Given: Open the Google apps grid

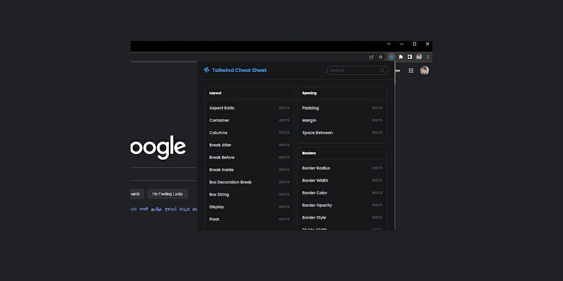Looking at the screenshot, I should click(411, 71).
